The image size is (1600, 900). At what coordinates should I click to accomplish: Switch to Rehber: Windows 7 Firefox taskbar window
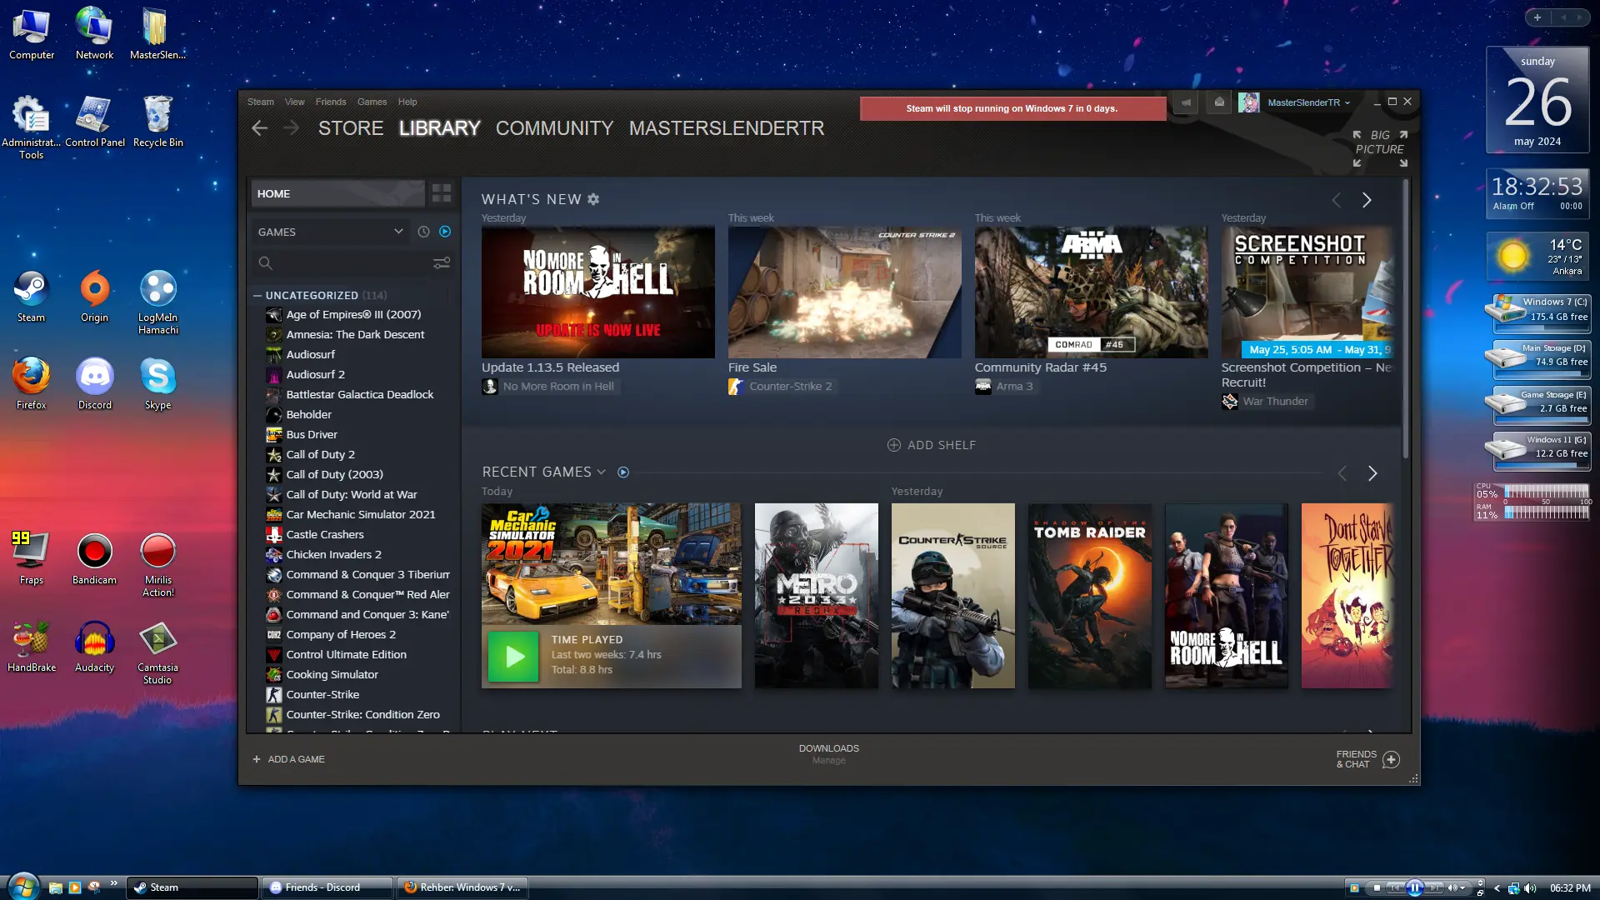point(463,887)
